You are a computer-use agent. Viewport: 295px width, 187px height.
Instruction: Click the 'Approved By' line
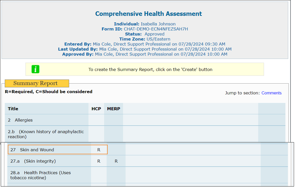coord(145,54)
